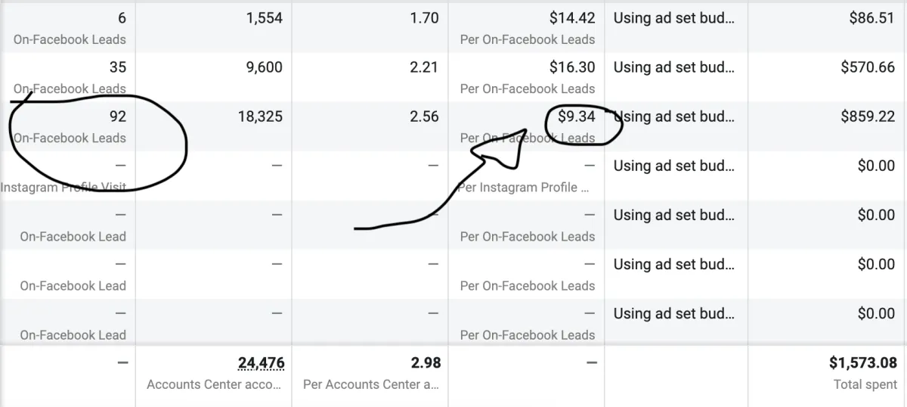
Task: Click the $14.42 cost per result
Action: pos(572,18)
